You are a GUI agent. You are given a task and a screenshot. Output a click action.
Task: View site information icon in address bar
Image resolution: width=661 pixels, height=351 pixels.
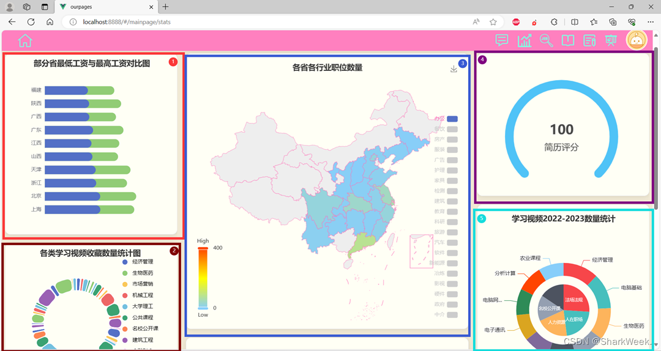(73, 22)
